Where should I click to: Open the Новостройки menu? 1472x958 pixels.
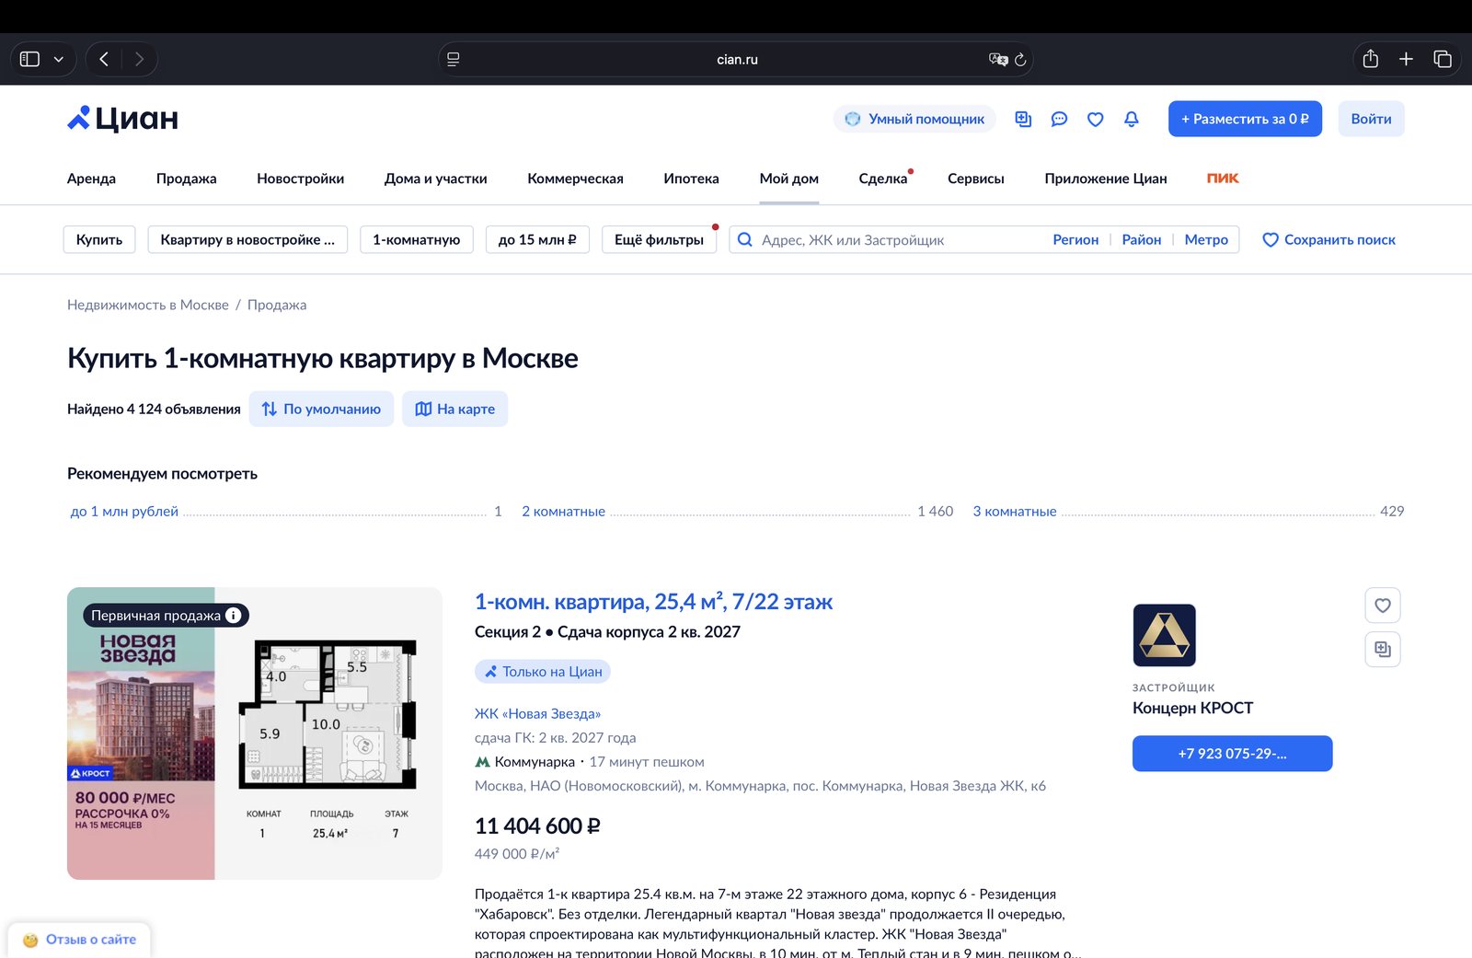tap(301, 179)
